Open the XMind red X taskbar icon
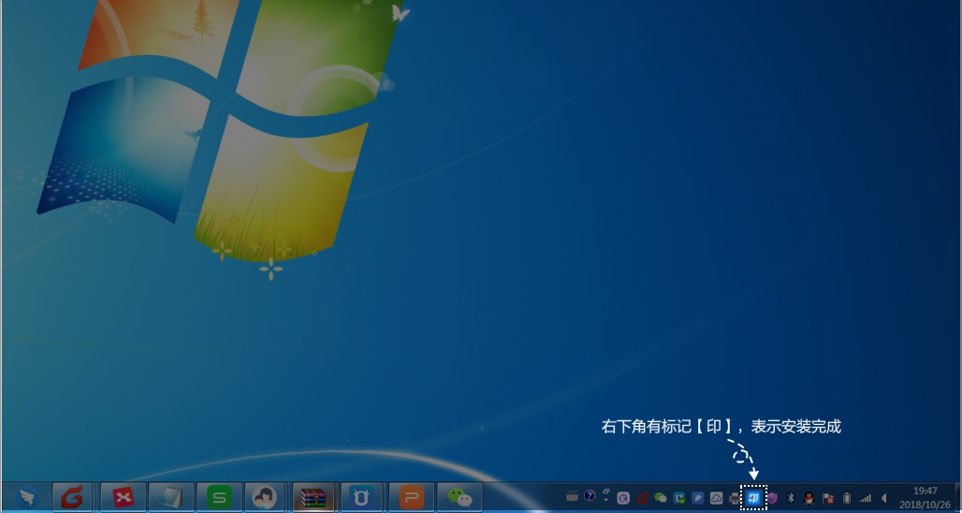Screen dimensions: 962x513 click(x=124, y=497)
